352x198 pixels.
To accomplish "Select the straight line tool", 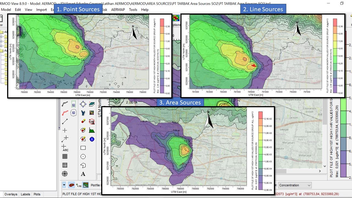I will click(x=65, y=121).
